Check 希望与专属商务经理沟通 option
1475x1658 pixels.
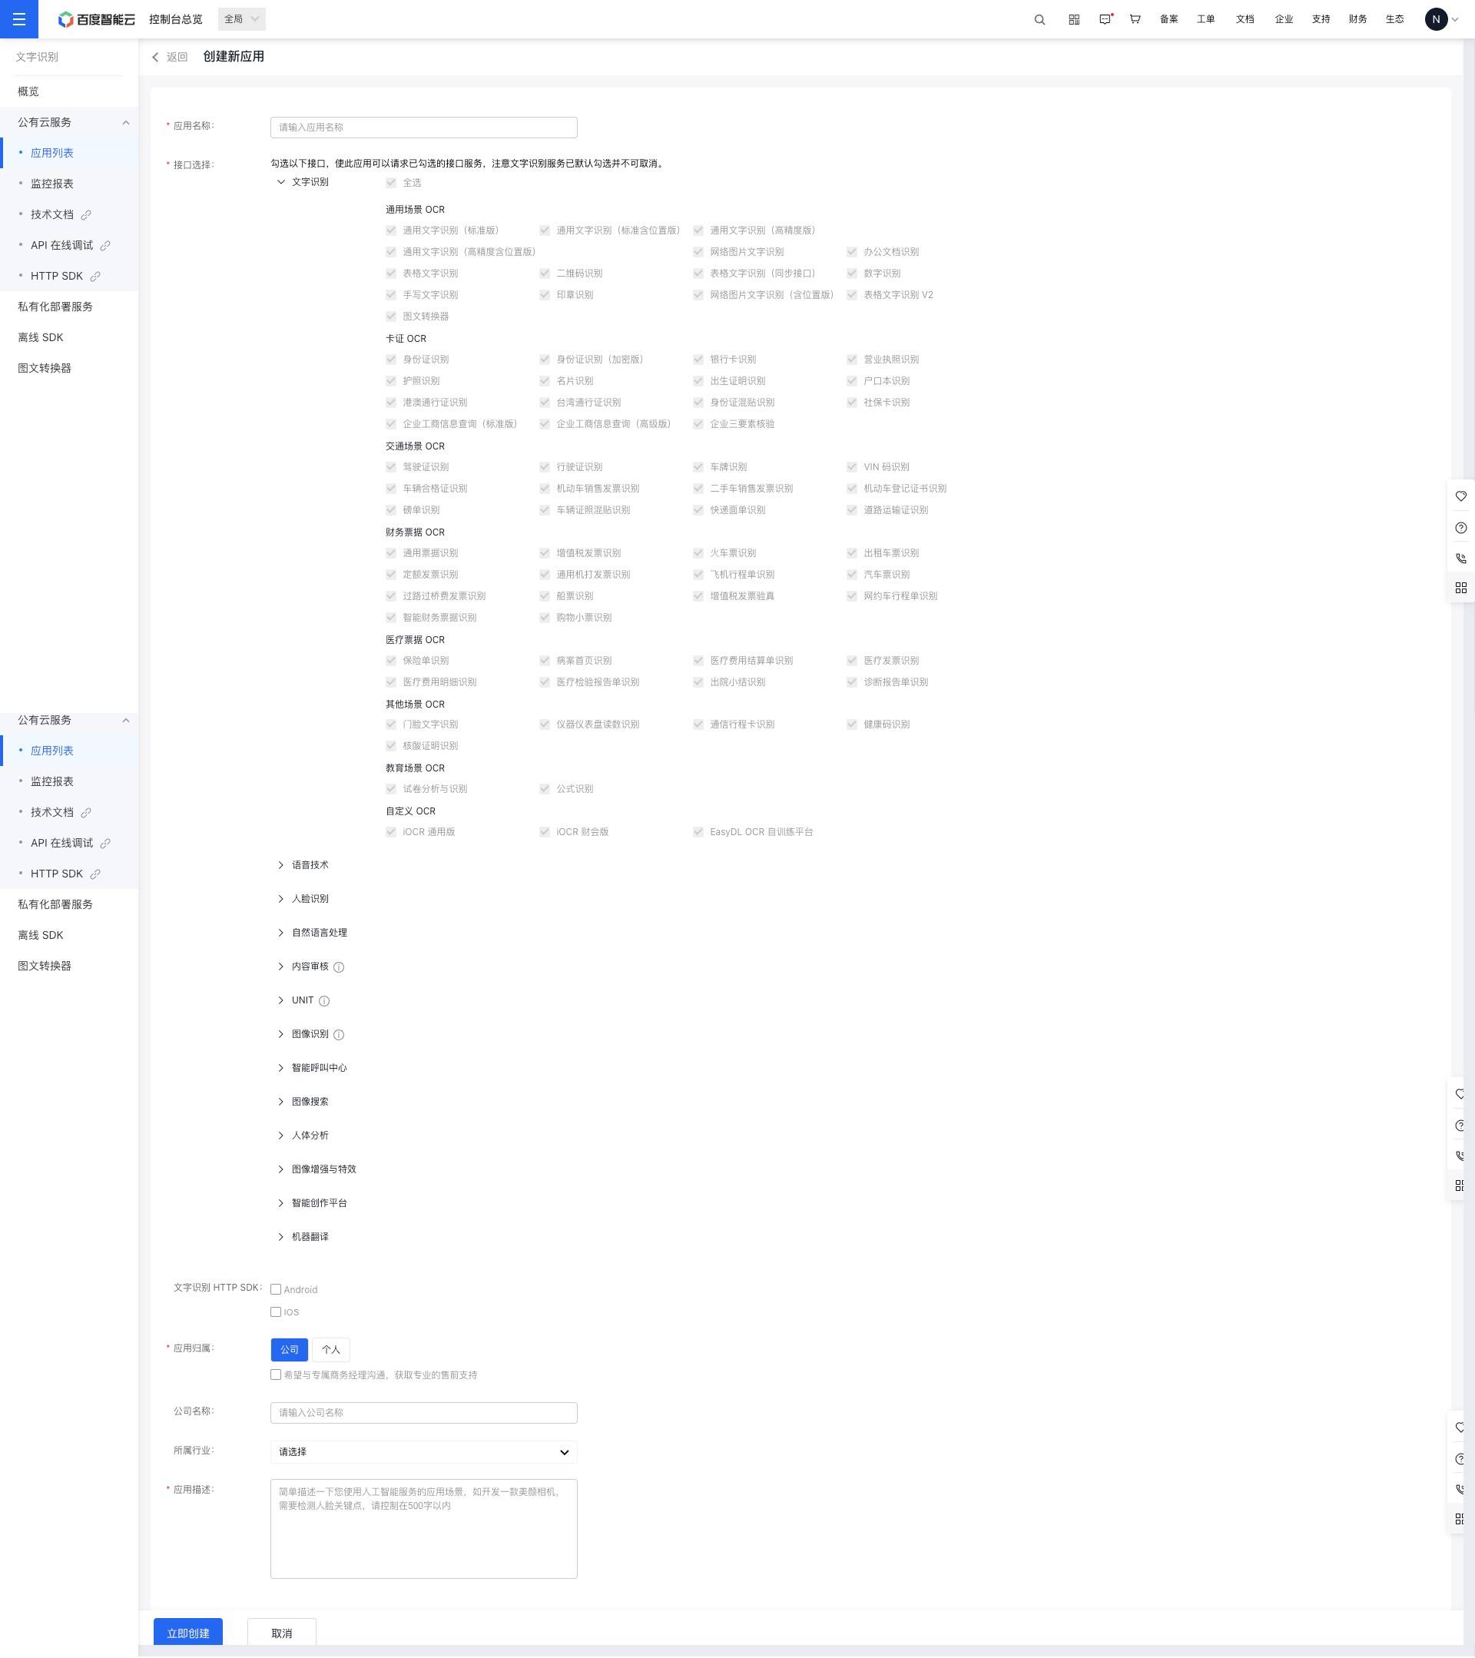pos(276,1374)
